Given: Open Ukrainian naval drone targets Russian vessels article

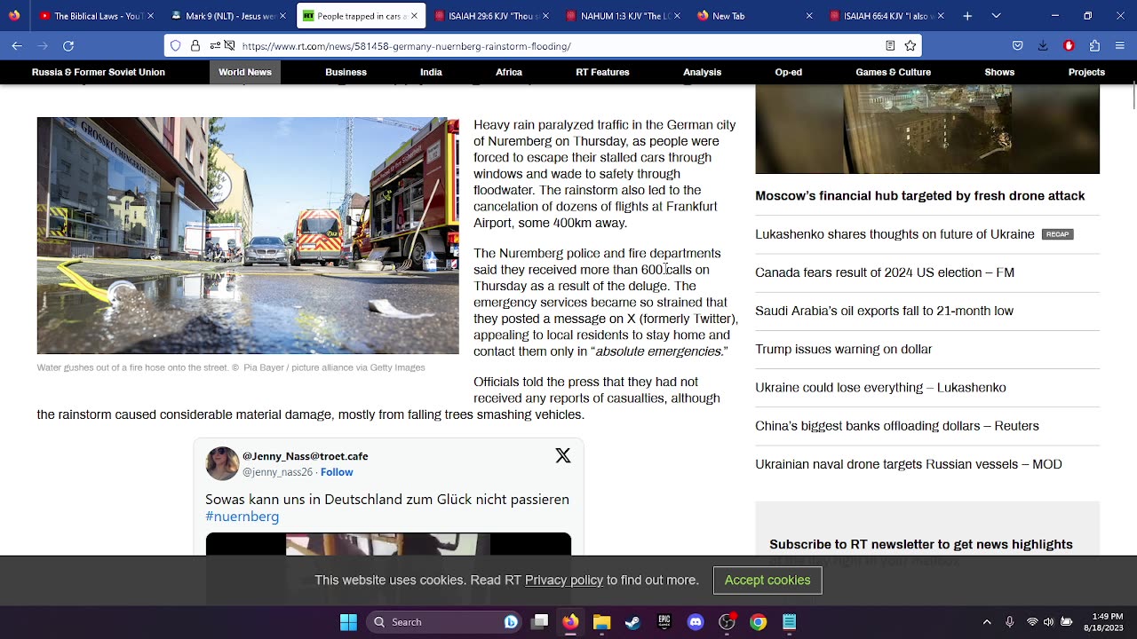Looking at the screenshot, I should pyautogui.click(x=909, y=464).
